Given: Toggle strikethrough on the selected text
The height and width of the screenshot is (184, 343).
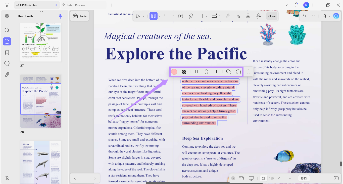Looking at the screenshot, I should point(206,72).
